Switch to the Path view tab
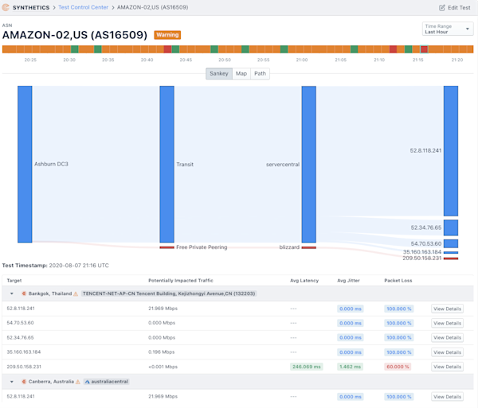 260,74
